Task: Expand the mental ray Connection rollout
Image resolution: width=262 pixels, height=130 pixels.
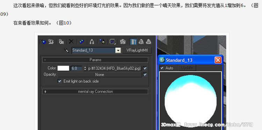Action: pyautogui.click(x=95, y=92)
